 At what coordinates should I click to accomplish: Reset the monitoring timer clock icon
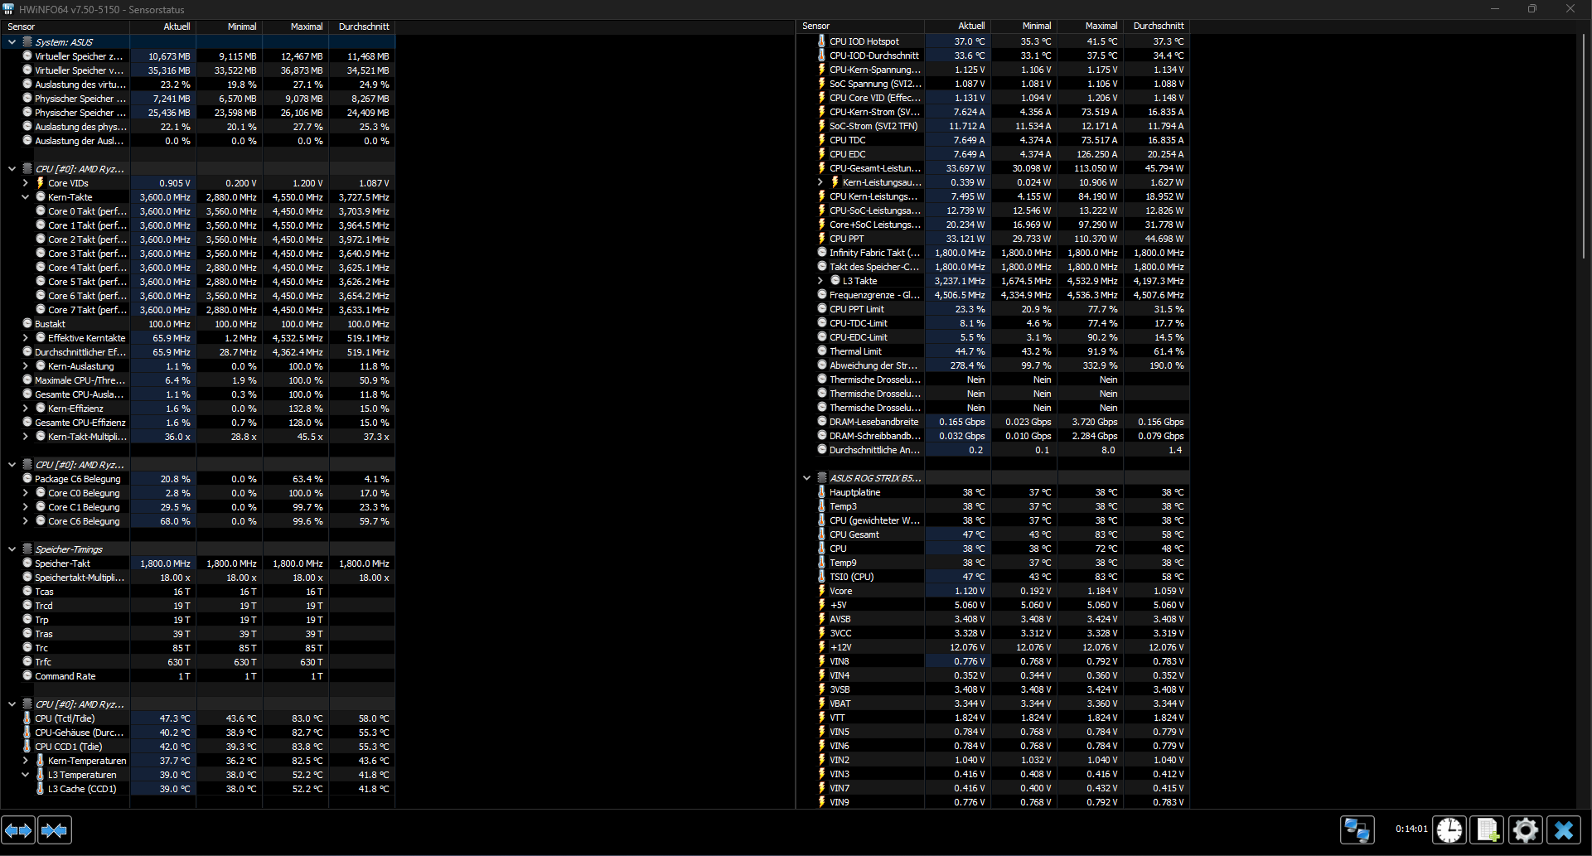pyautogui.click(x=1449, y=829)
